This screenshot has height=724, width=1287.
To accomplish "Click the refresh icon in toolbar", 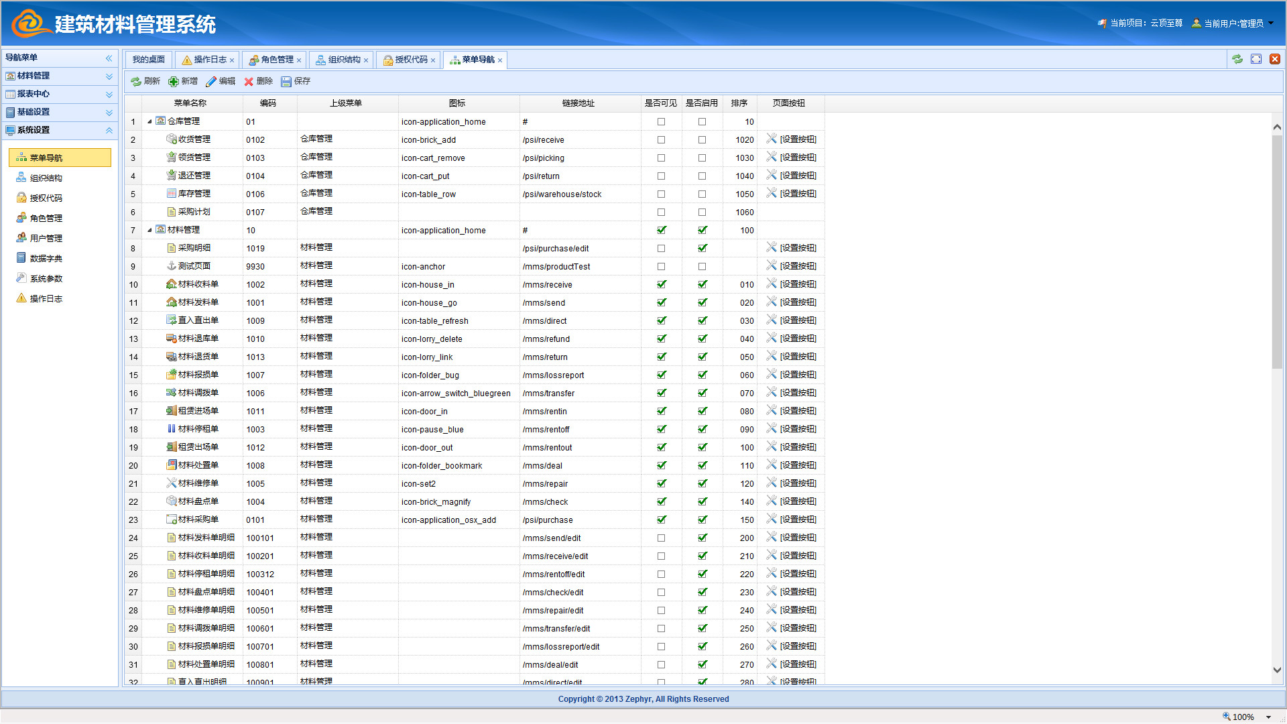I will (136, 81).
